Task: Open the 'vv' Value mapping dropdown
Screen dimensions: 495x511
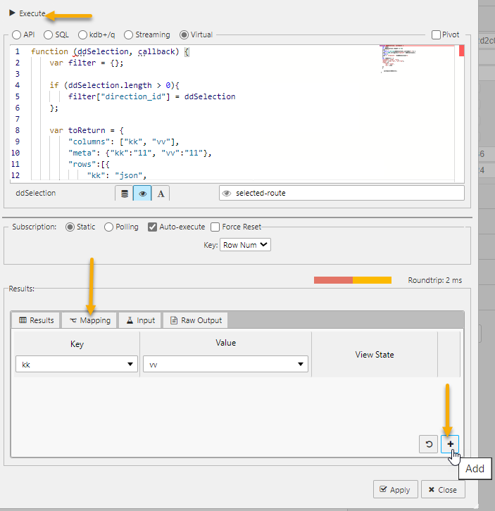Action: [x=225, y=364]
